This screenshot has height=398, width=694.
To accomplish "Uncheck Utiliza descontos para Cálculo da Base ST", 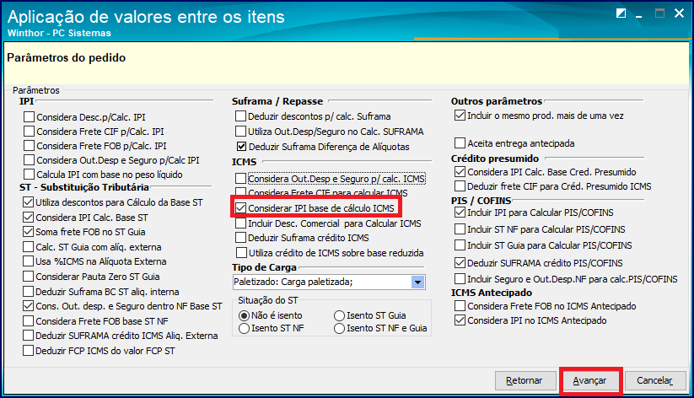I will click(x=29, y=202).
